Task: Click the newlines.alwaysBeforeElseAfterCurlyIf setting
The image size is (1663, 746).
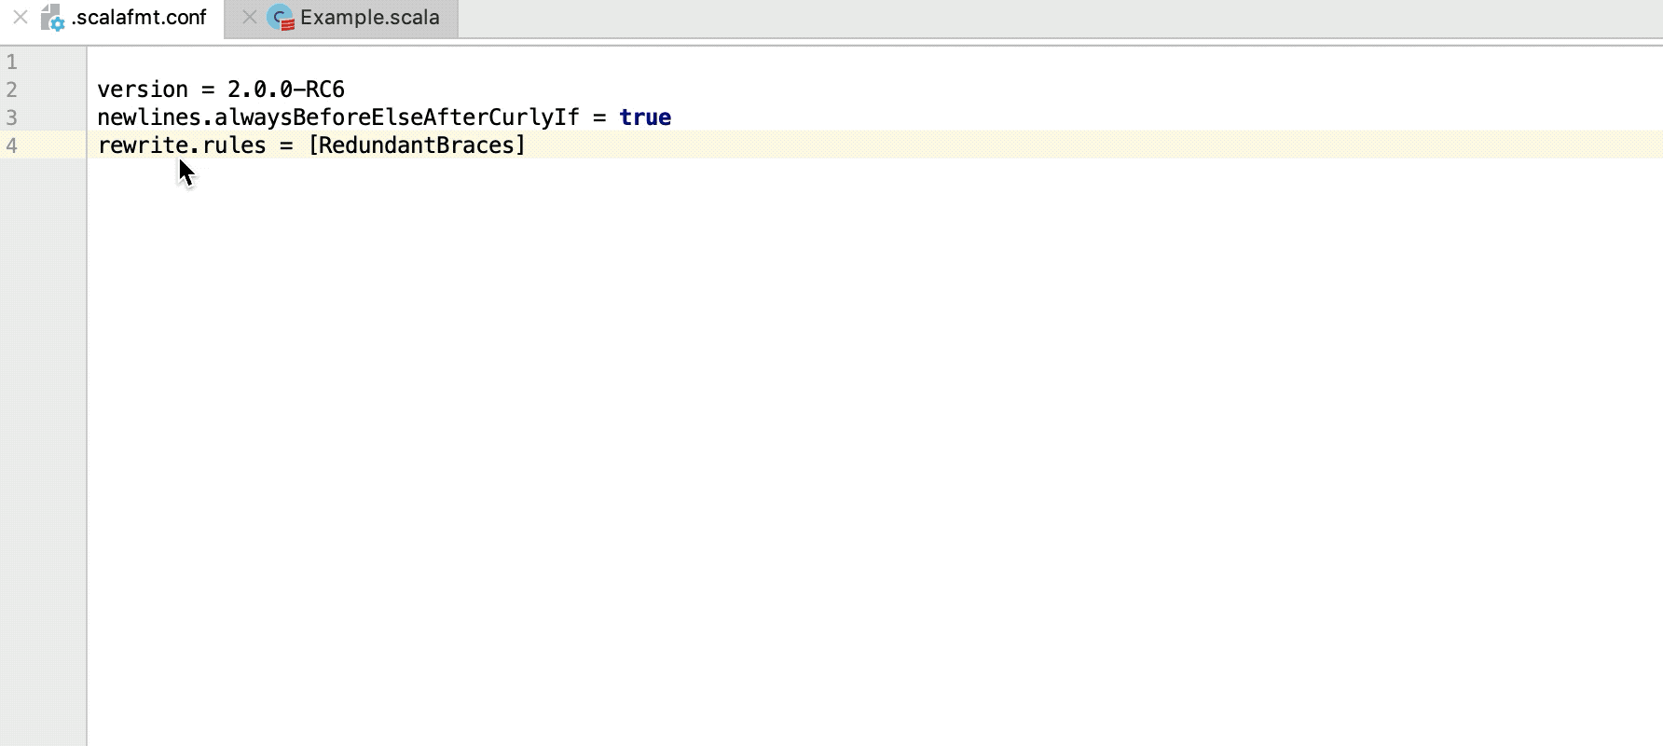Action: 338,117
